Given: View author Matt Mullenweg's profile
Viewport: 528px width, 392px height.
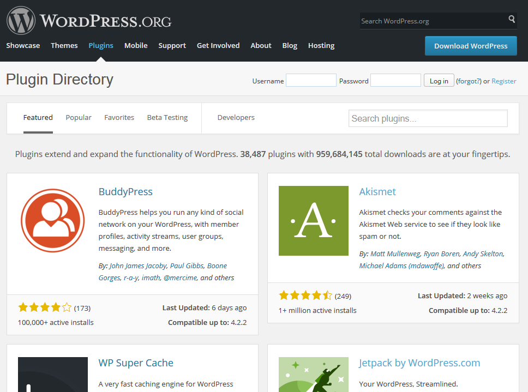Looking at the screenshot, I should (395, 254).
